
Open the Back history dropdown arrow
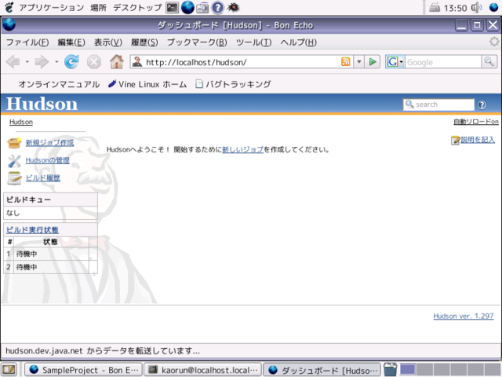27,61
